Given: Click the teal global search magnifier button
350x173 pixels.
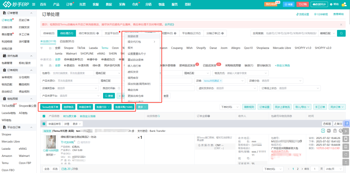Looking at the screenshot, I should (x=341, y=33).
